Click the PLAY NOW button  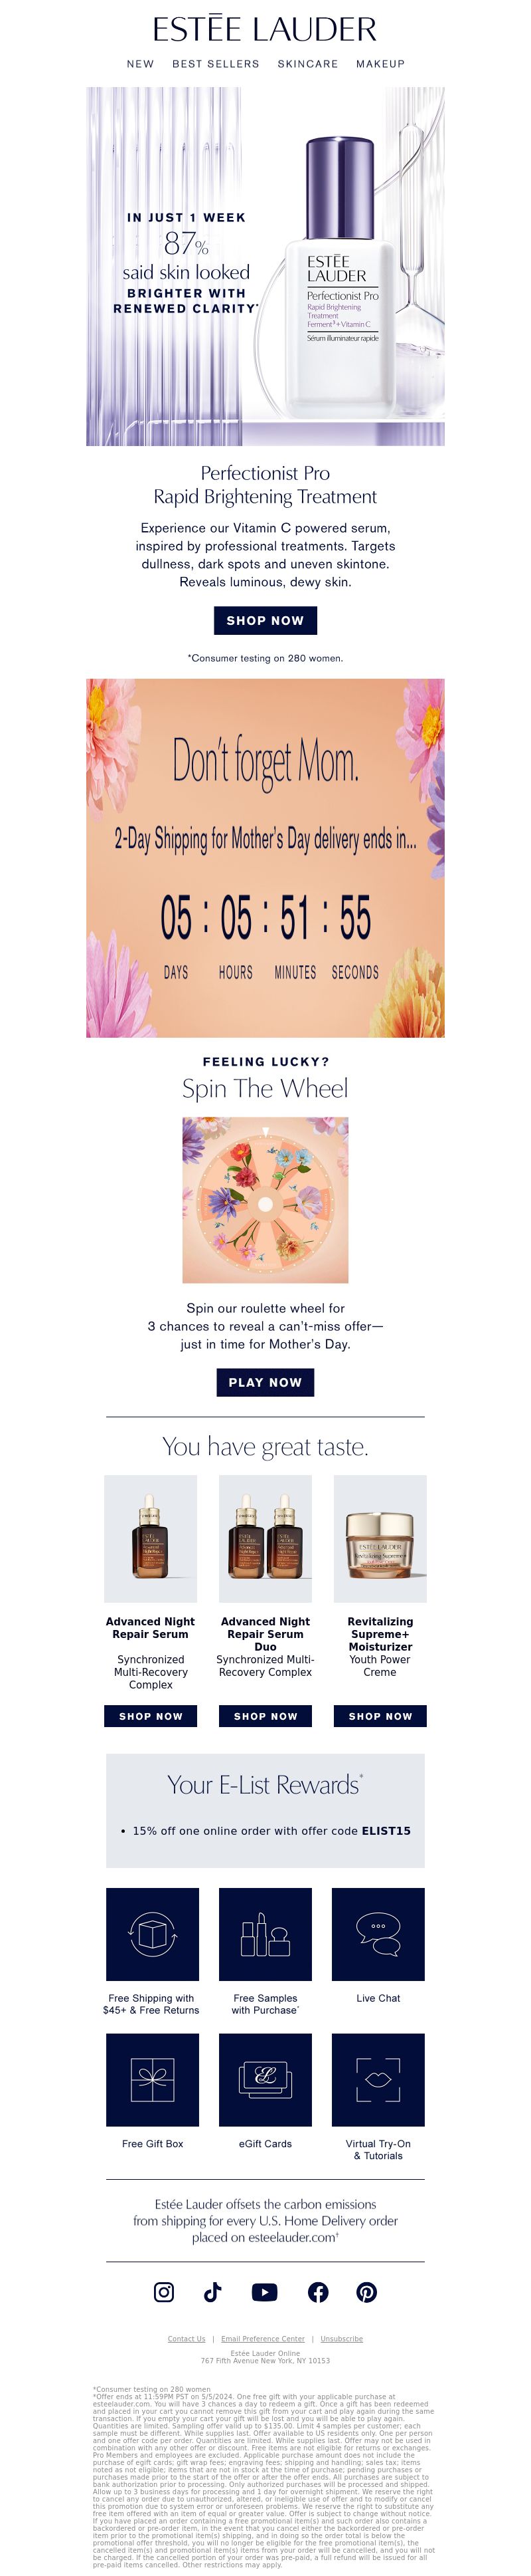pyautogui.click(x=265, y=1383)
